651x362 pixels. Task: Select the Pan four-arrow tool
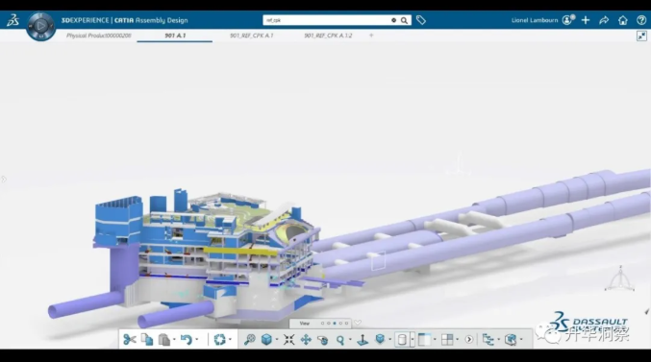point(306,340)
